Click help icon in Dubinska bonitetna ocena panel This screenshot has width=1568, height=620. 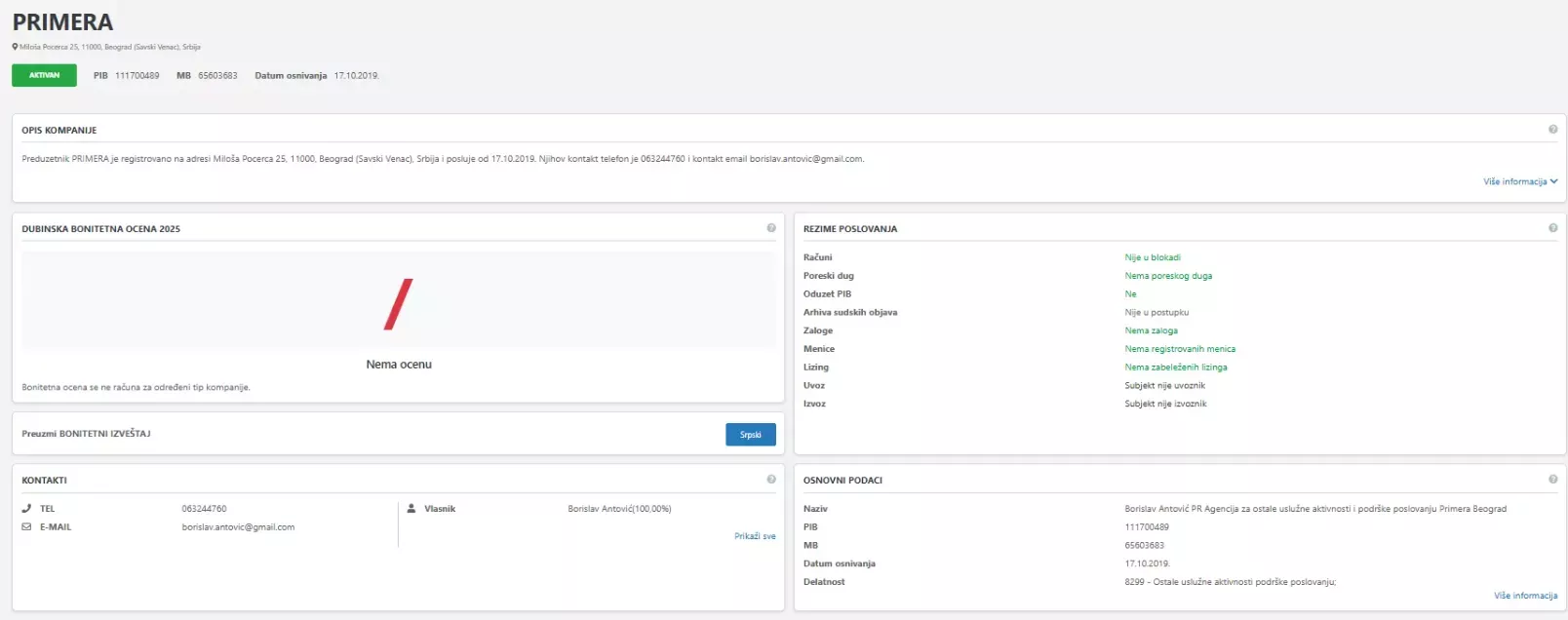point(771,228)
